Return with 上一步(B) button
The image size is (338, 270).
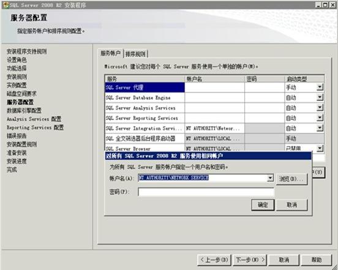pyautogui.click(x=214, y=260)
